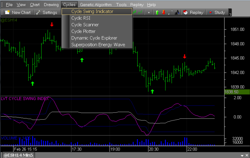Activate the crosshair plus tool
Image resolution: width=250 pixels, height=158 pixels.
coord(149,12)
